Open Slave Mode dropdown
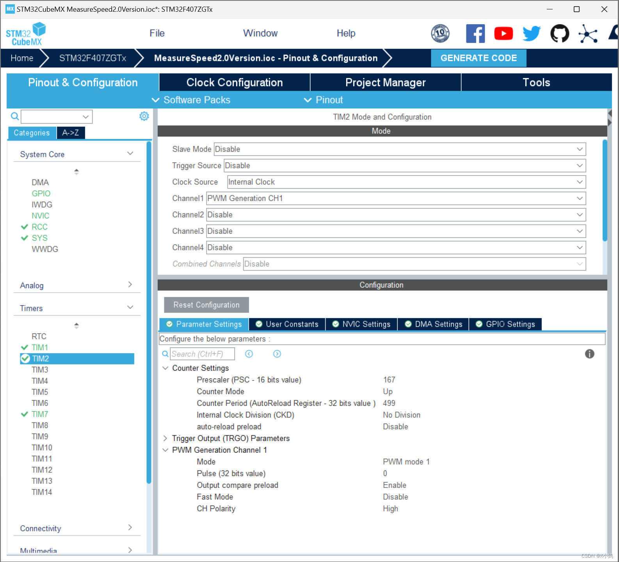 click(400, 149)
